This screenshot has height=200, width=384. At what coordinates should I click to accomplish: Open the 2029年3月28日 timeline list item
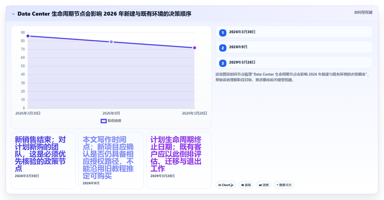coord(294,62)
